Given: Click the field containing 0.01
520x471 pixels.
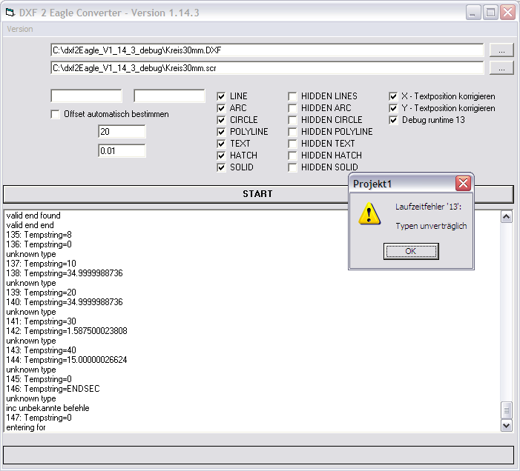Looking at the screenshot, I should pyautogui.click(x=122, y=151).
